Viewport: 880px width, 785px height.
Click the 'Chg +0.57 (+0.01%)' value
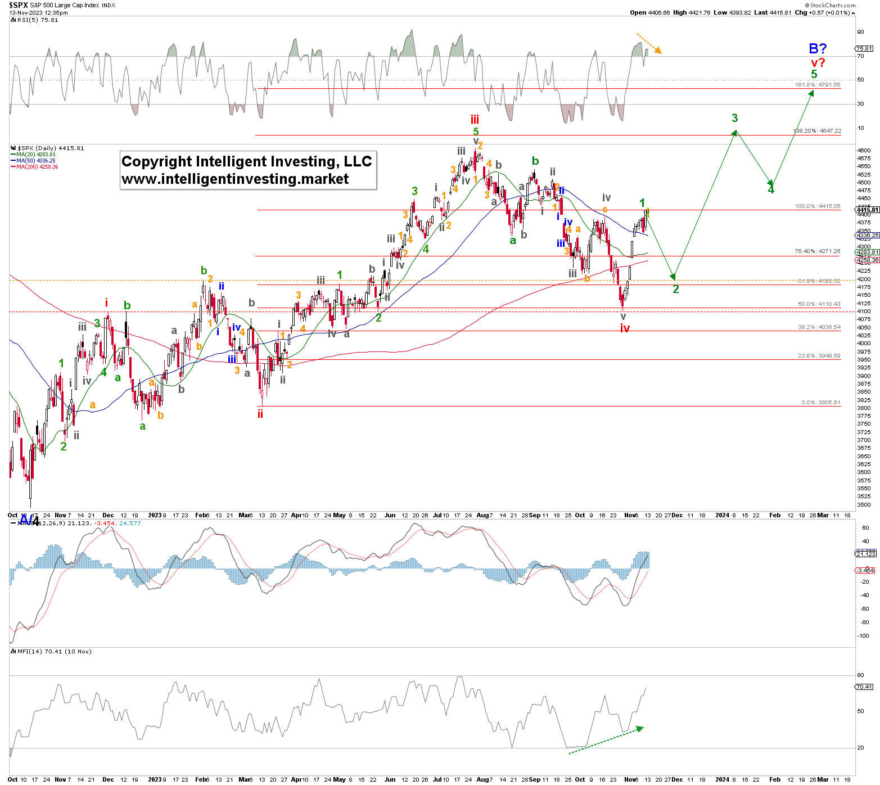822,12
